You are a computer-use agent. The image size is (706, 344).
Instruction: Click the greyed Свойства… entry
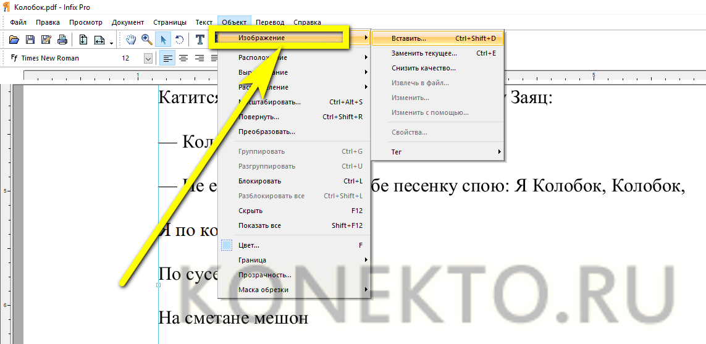(x=438, y=132)
